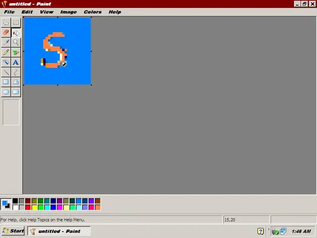Pick the lime green swatch
Viewport: 317px width, 238px height.
pyautogui.click(x=41, y=207)
